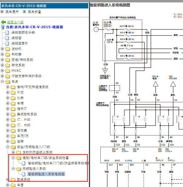Click the HVAC folder icon
This screenshot has height=187, width=183.
(8, 71)
